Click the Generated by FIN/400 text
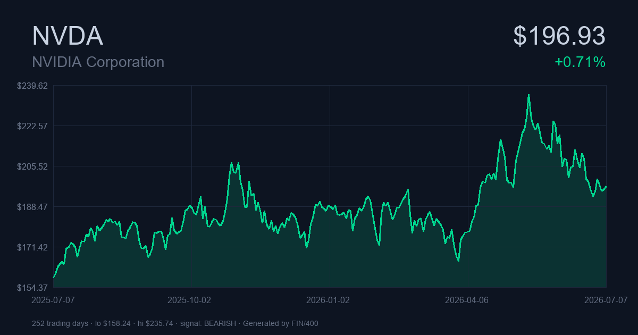This screenshot has height=335, width=638. click(281, 323)
